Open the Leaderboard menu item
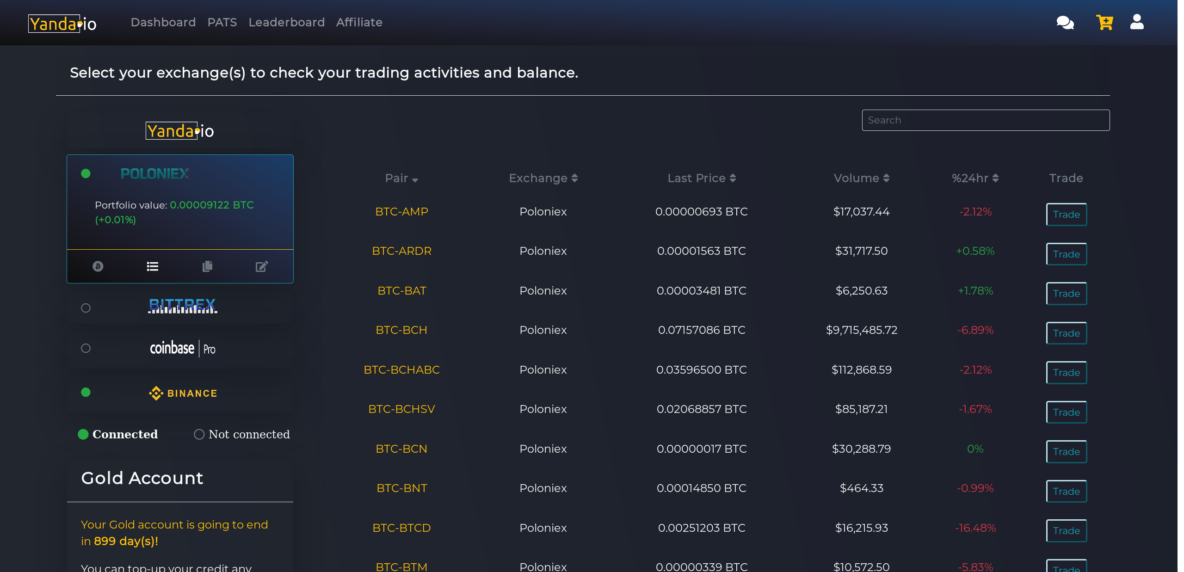 (x=286, y=22)
